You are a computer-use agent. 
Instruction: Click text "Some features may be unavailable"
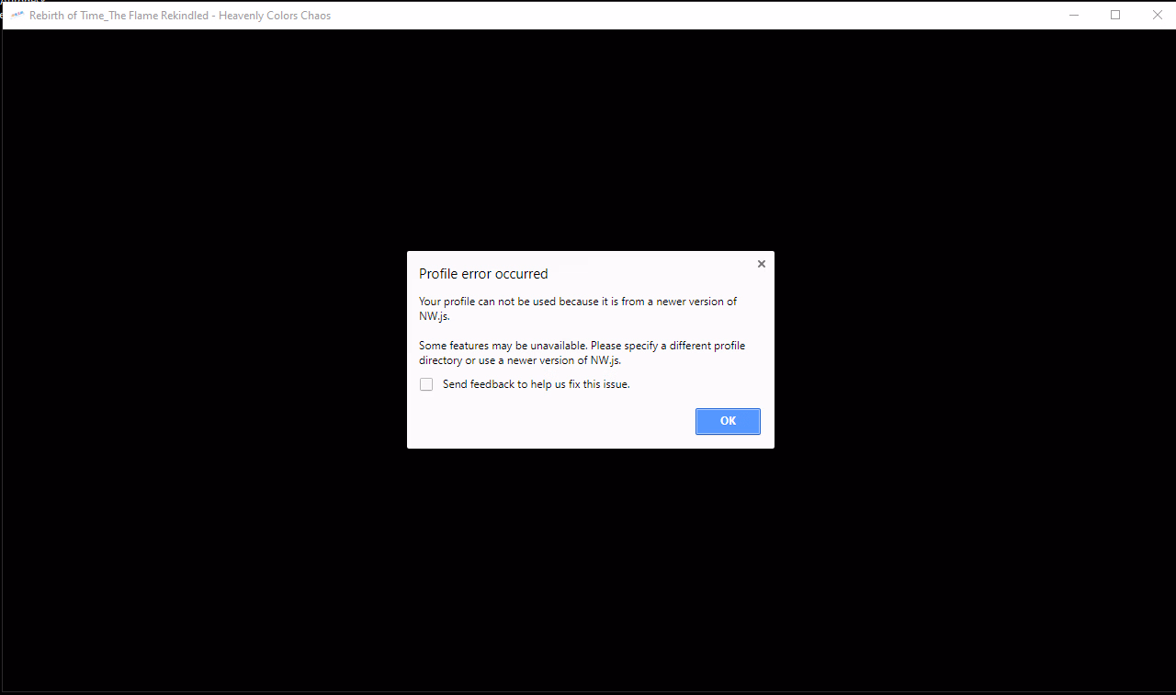[x=503, y=346]
